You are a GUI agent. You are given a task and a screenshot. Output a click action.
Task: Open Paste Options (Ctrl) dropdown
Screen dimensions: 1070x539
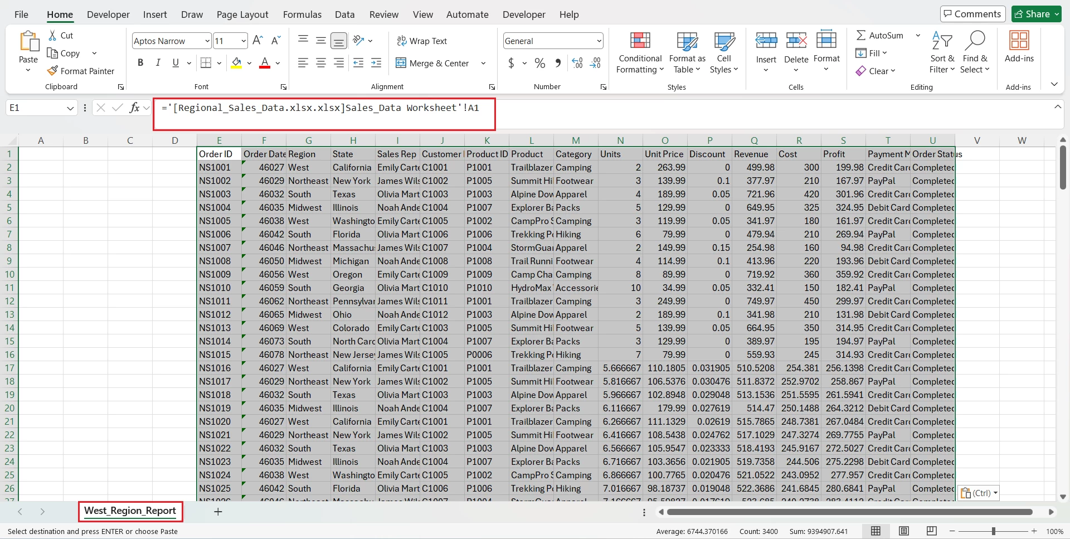coord(979,493)
